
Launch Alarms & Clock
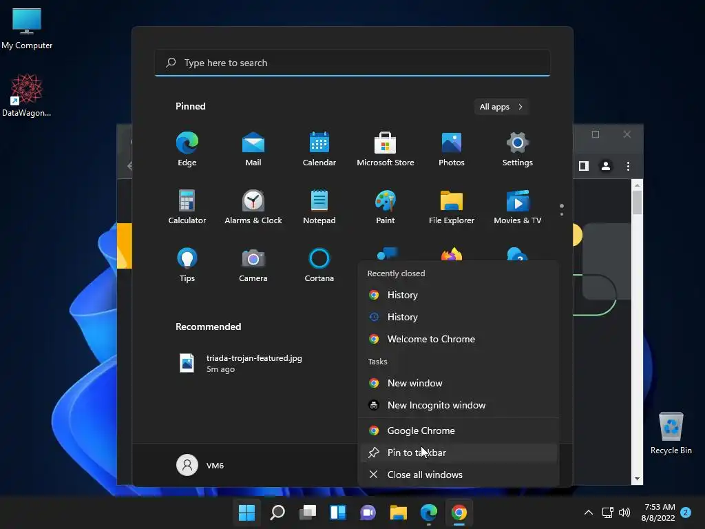[253, 207]
